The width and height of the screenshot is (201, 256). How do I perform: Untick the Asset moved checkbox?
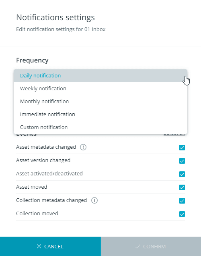click(182, 187)
